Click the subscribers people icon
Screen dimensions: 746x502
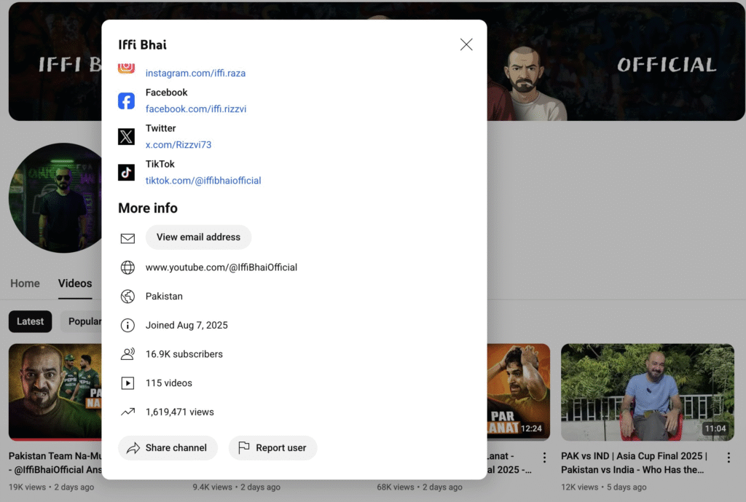point(127,354)
